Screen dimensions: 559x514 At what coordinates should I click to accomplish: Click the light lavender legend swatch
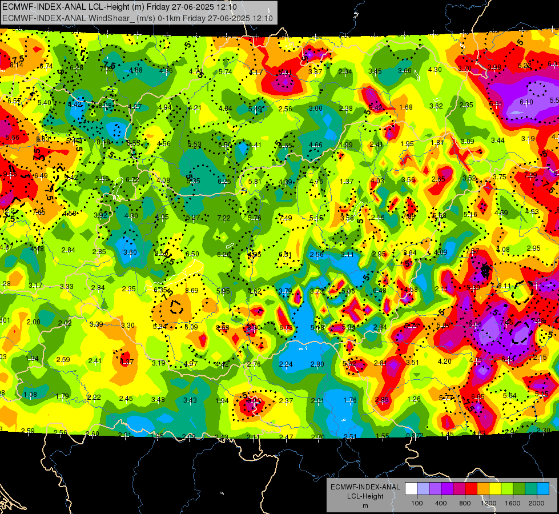tap(423, 489)
